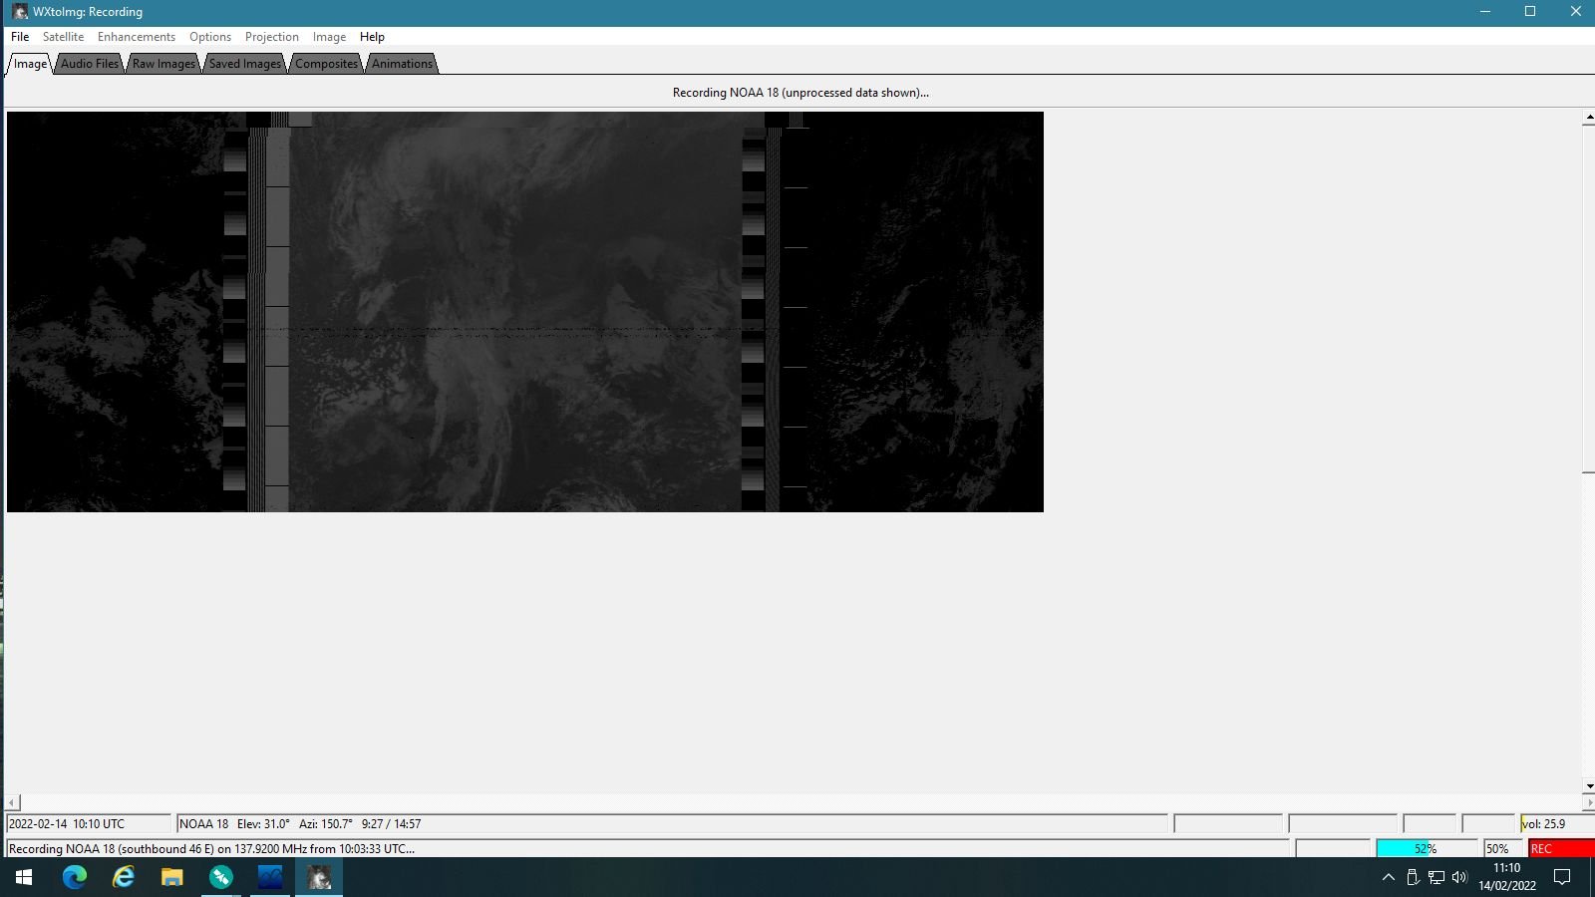Viewport: 1595px width, 897px height.
Task: Open the Options menu
Action: pos(210,37)
